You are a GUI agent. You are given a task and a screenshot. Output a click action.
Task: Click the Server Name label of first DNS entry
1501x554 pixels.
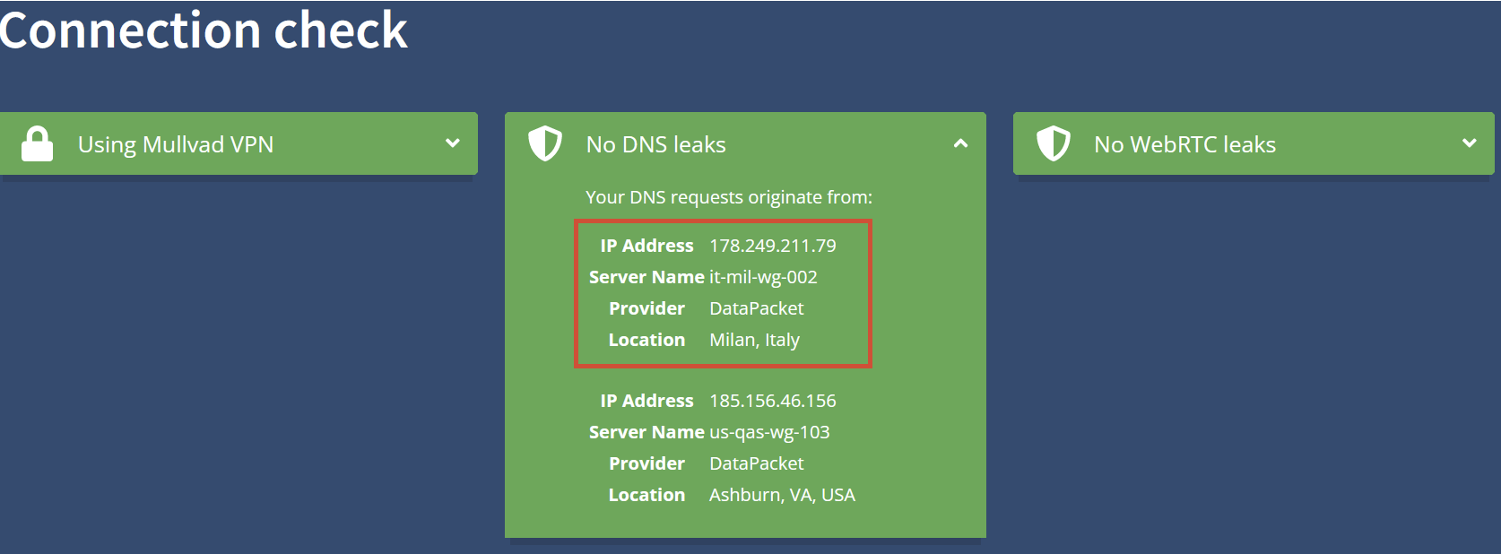646,277
